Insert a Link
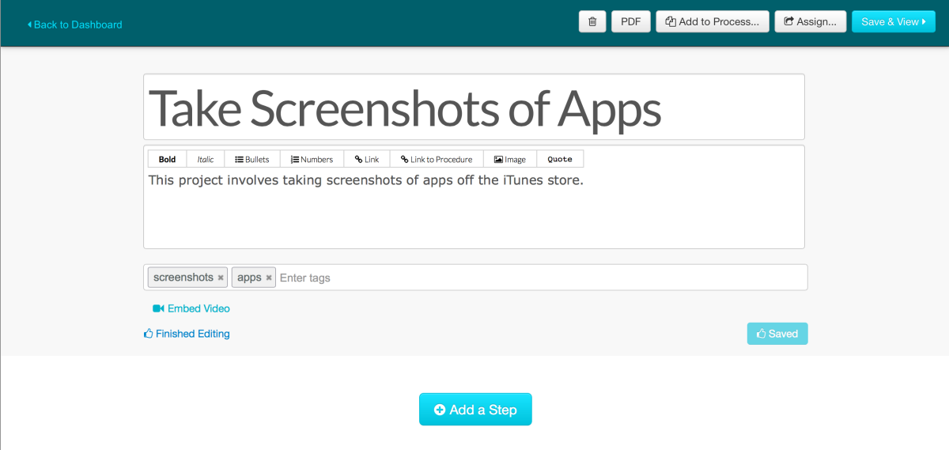Screen dimensions: 949x450 click(x=367, y=159)
